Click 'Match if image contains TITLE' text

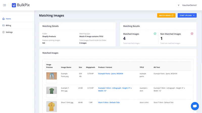91,36
